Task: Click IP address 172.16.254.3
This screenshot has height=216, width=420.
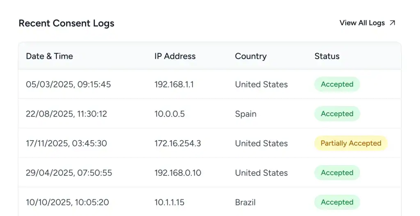Action: coord(178,143)
